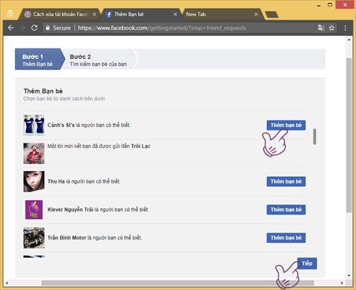Bookmark this page with the star icon
The image size is (356, 290).
(x=332, y=28)
